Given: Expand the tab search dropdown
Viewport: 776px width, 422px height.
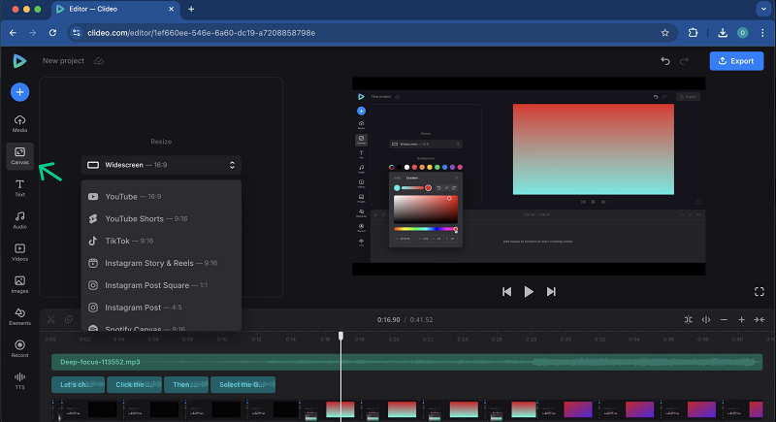Looking at the screenshot, I should click(x=763, y=9).
